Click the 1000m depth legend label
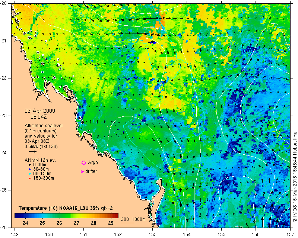Screen dimensions: 298x238 click(x=139, y=219)
